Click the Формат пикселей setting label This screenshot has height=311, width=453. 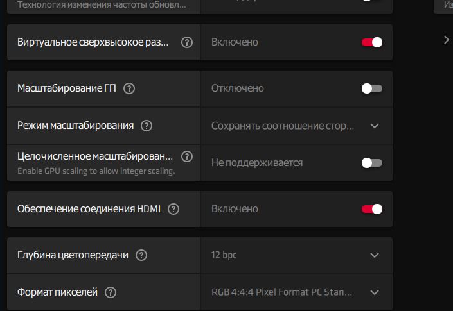click(x=58, y=292)
